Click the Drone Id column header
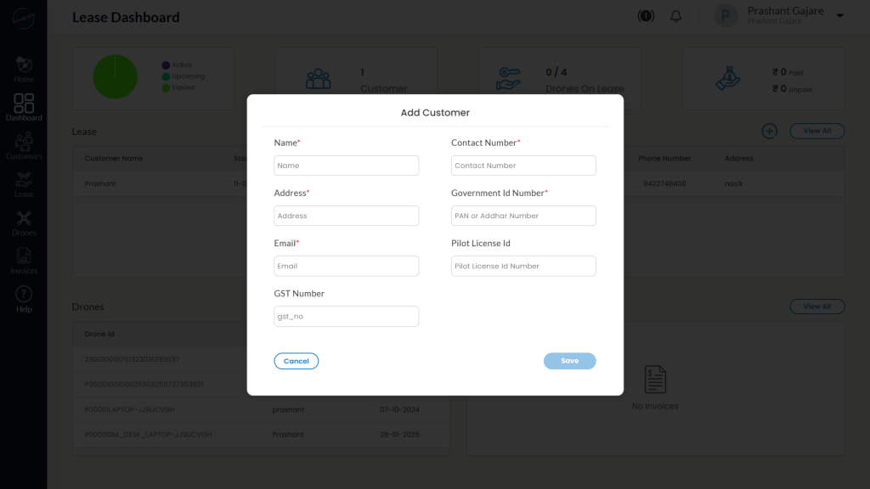The image size is (870, 489). click(99, 334)
